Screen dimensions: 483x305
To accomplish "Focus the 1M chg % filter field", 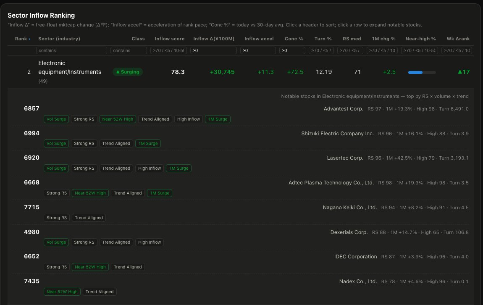I will [x=382, y=50].
